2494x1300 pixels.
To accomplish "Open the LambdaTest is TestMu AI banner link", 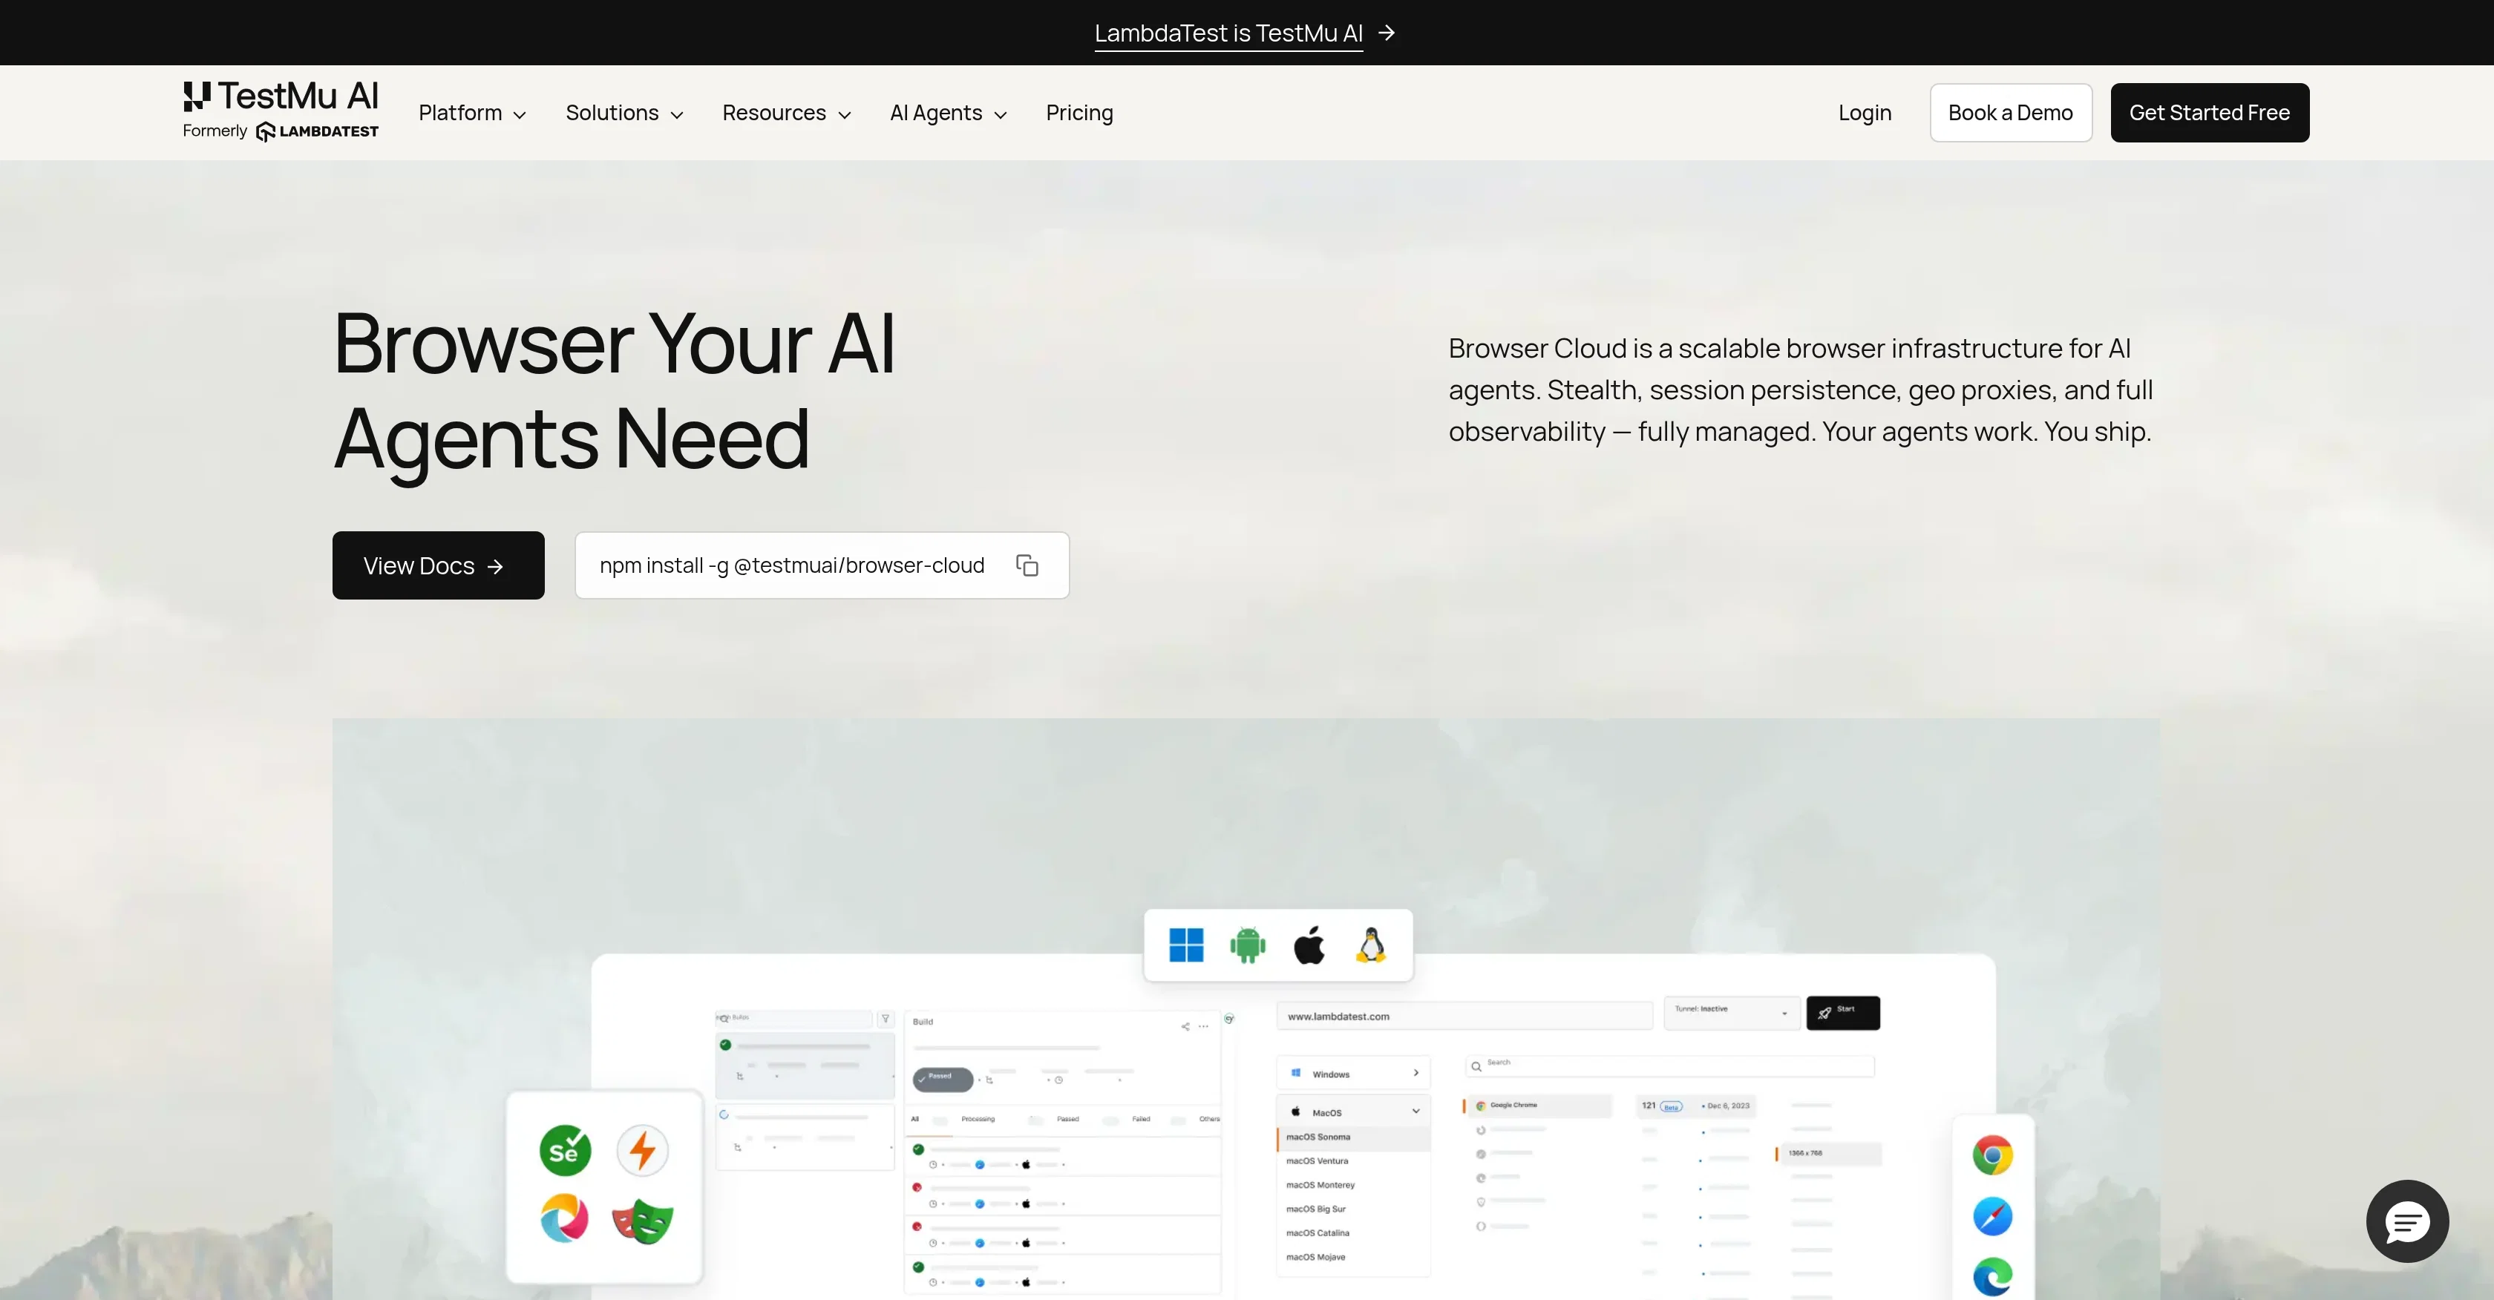I will [1228, 33].
